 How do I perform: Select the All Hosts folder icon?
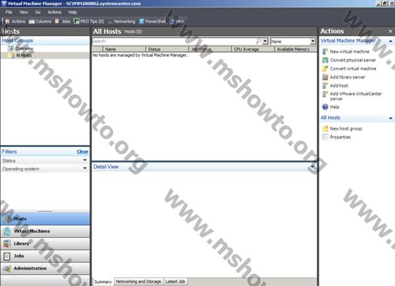[11, 55]
